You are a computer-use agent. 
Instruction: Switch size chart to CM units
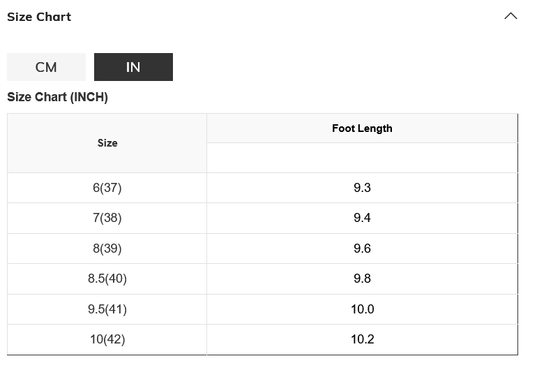pyautogui.click(x=46, y=67)
